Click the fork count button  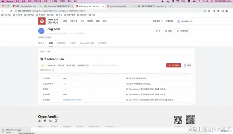pos(158,31)
